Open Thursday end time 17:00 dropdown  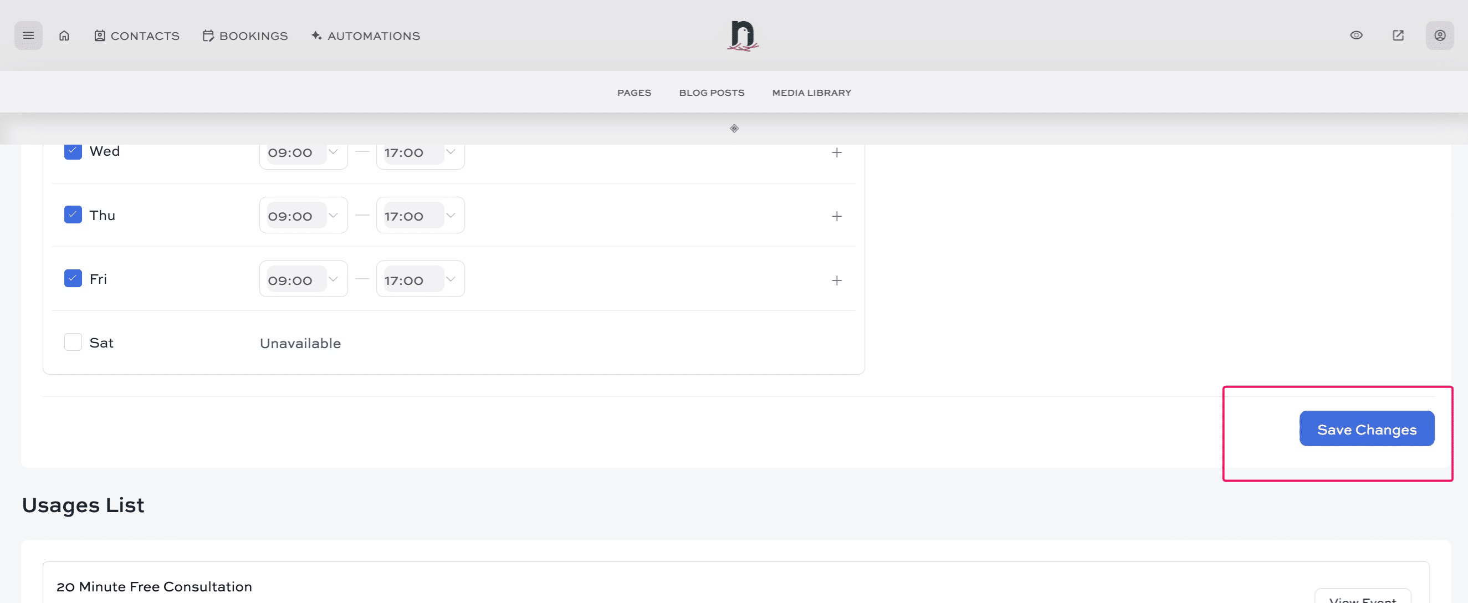420,216
